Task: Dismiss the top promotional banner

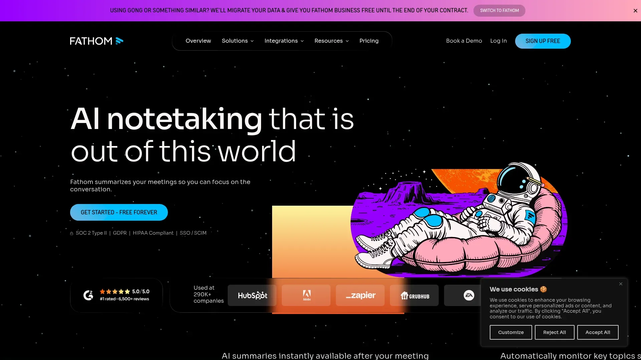Action: (x=635, y=10)
